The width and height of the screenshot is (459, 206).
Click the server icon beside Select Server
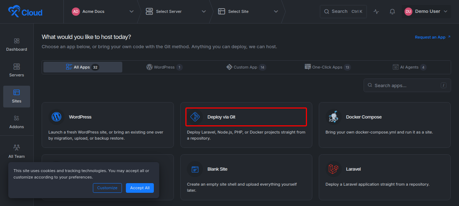coord(149,11)
